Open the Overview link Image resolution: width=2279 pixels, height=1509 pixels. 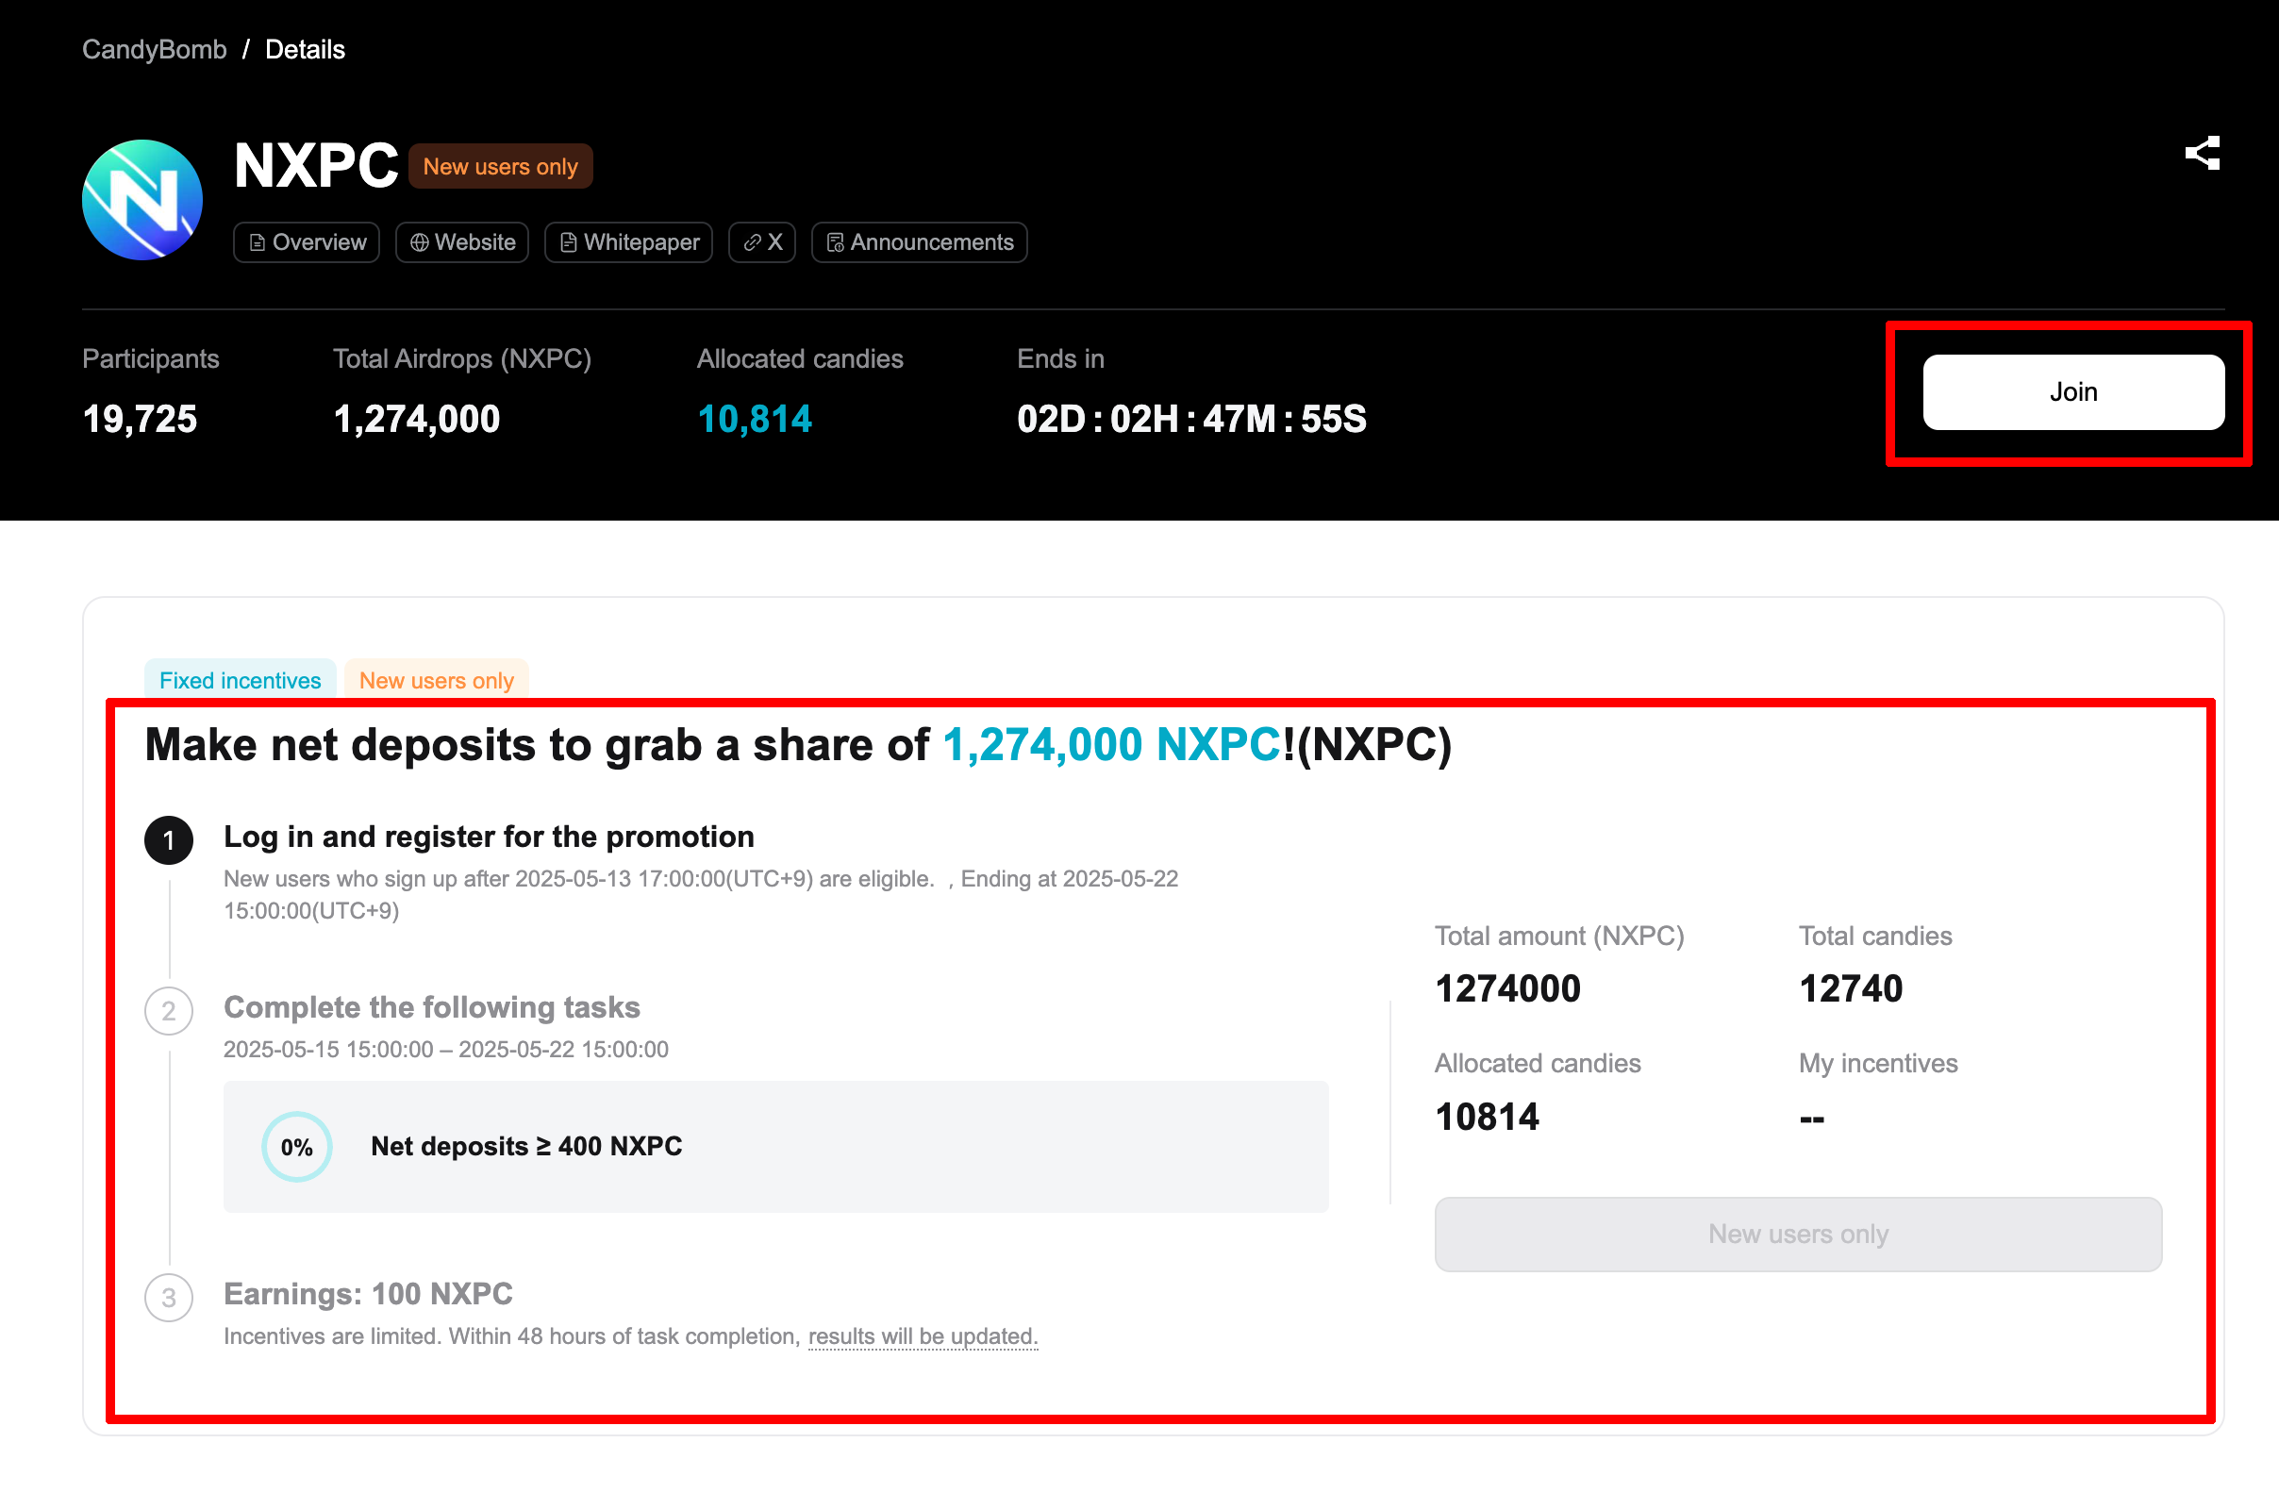click(x=307, y=242)
